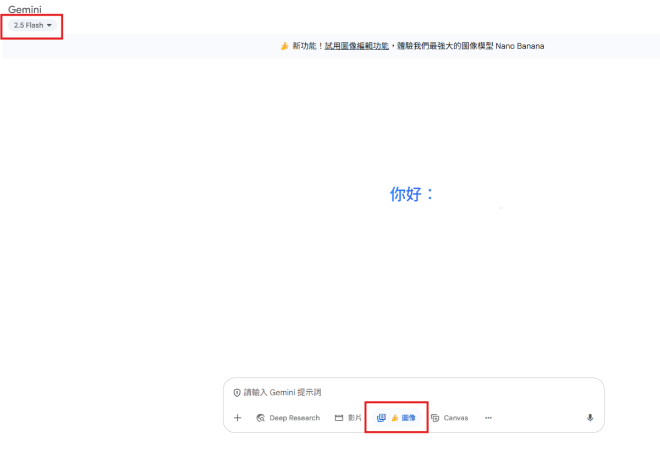660x449 pixels.
Task: Click the Nano Banana banner text
Action: click(520, 46)
